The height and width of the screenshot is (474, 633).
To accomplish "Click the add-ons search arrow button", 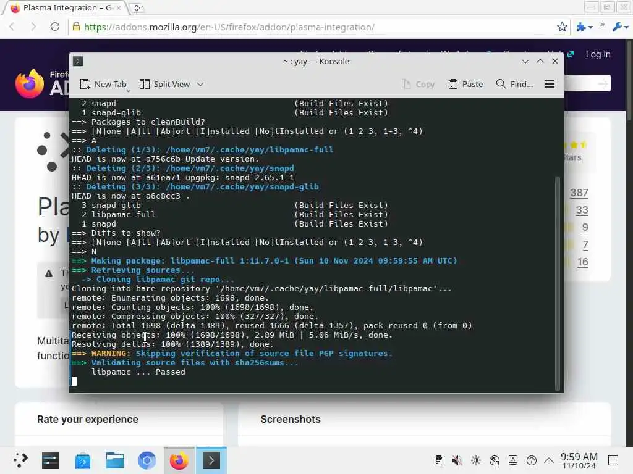I will click(602, 84).
